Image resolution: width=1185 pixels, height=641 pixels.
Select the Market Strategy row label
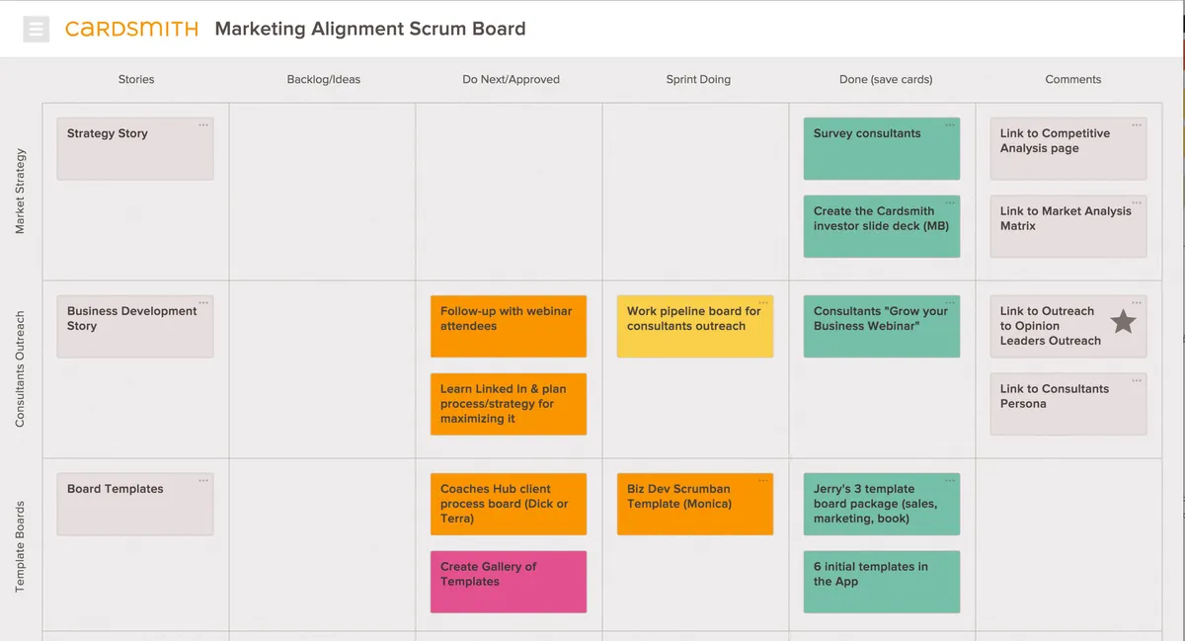click(x=21, y=192)
